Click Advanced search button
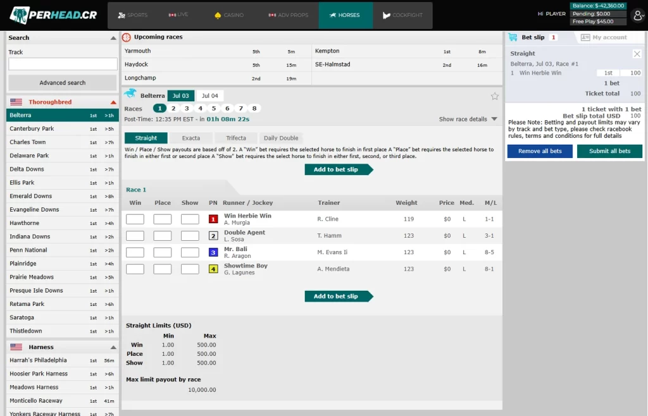 (63, 83)
